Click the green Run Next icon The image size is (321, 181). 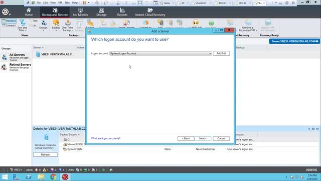[x=211, y=23]
